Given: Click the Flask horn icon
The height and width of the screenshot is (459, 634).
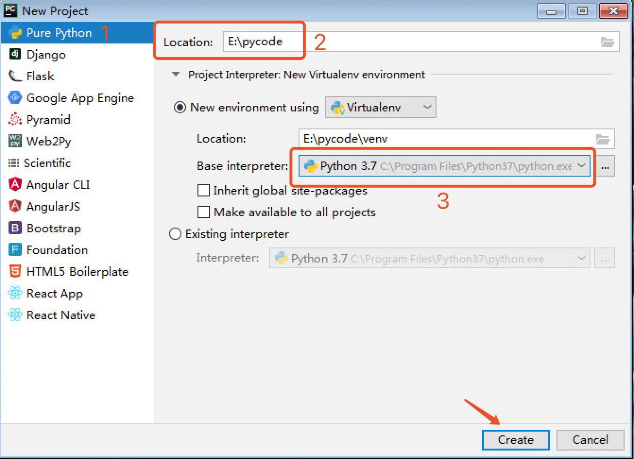Looking at the screenshot, I should [x=15, y=76].
